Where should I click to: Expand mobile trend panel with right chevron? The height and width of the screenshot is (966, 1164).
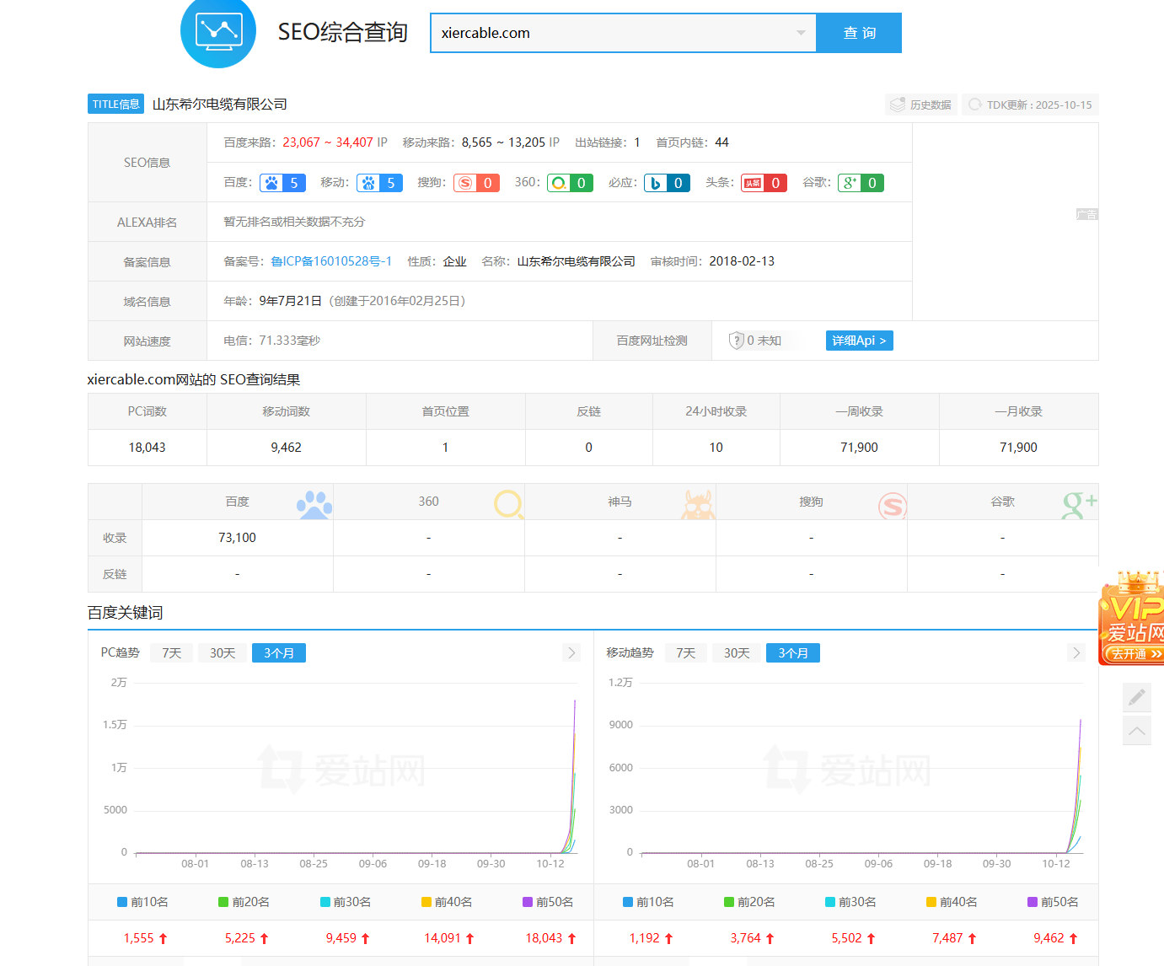click(x=1075, y=652)
